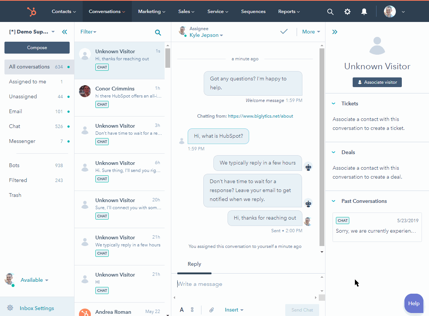The height and width of the screenshot is (316, 429).
Task: Collapse the Tickets section
Action: (x=334, y=103)
